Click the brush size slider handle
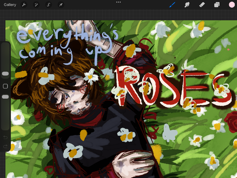237x178 pixels. point(5,74)
